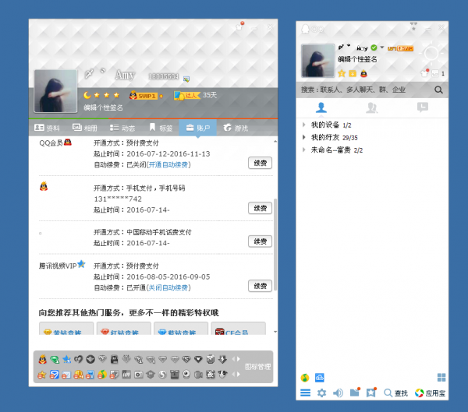Switch to contacts tab
The height and width of the screenshot is (412, 468).
coord(321,107)
